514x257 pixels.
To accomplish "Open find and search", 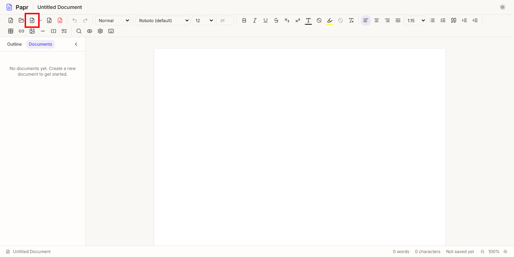I will click(x=79, y=31).
